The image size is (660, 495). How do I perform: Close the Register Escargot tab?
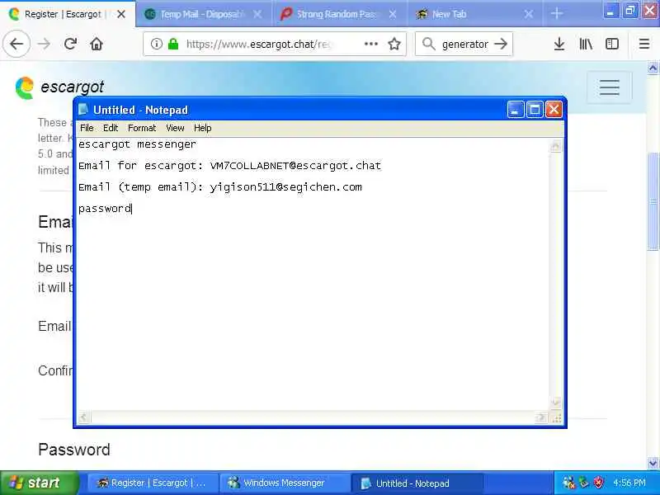pyautogui.click(x=121, y=14)
